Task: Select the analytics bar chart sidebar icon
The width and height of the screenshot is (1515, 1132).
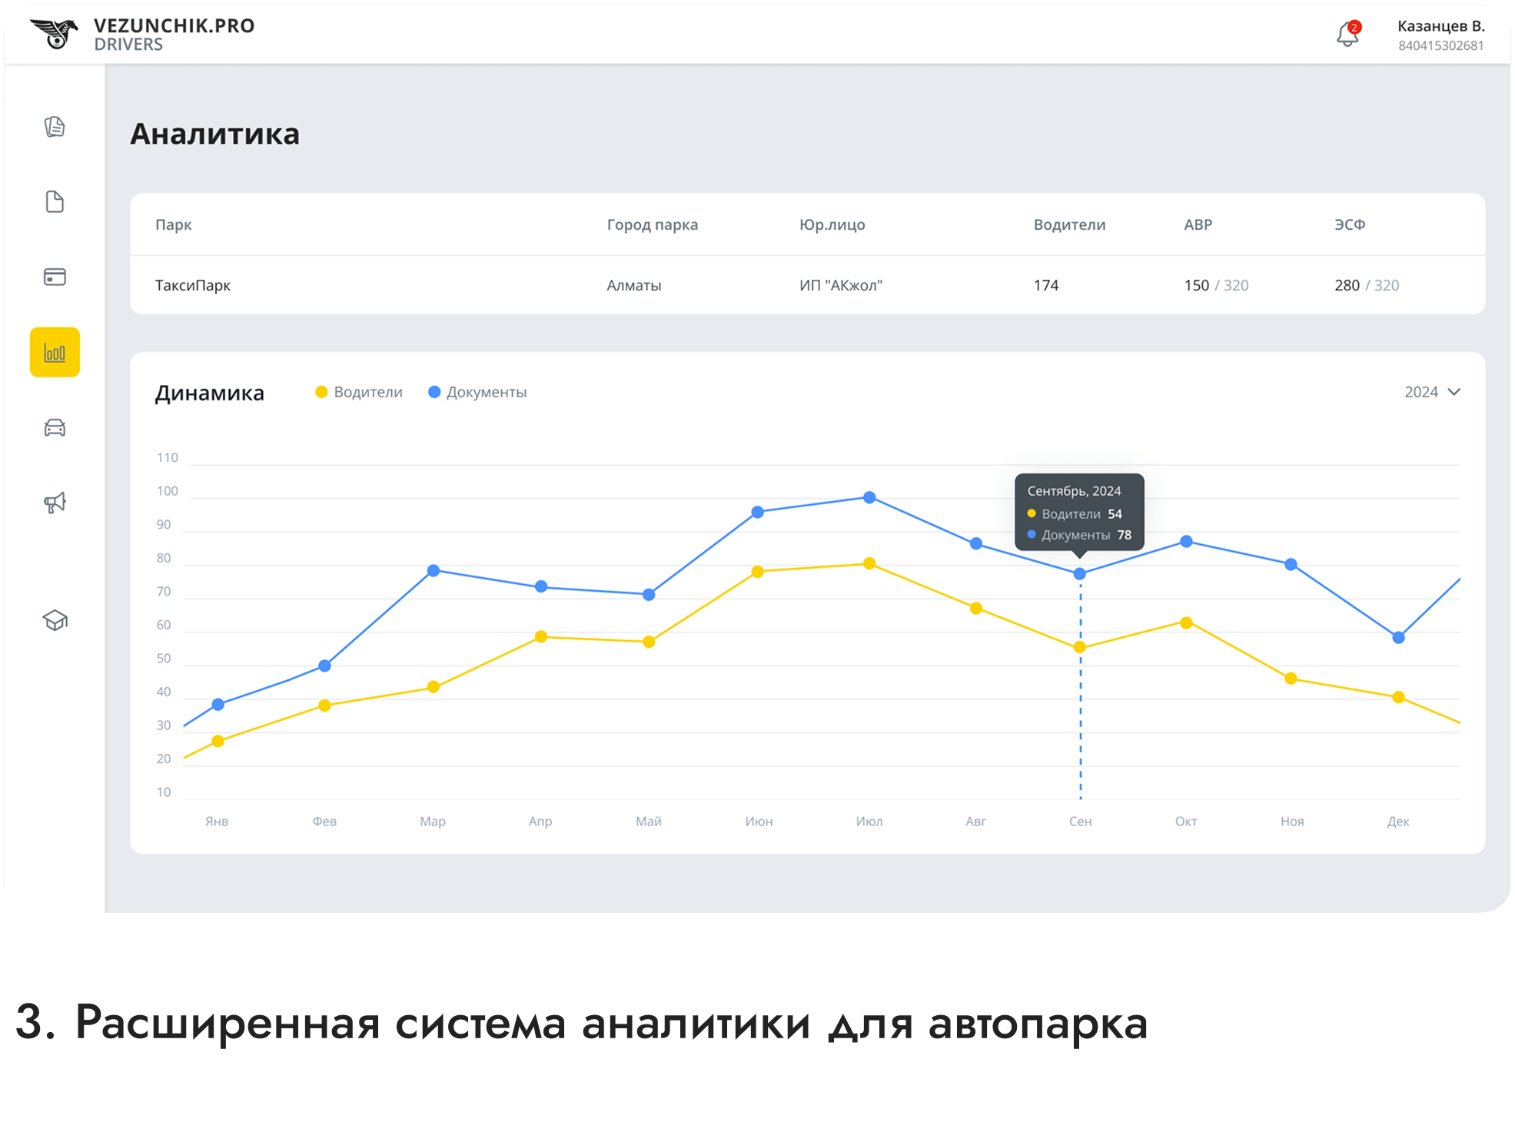Action: (55, 353)
